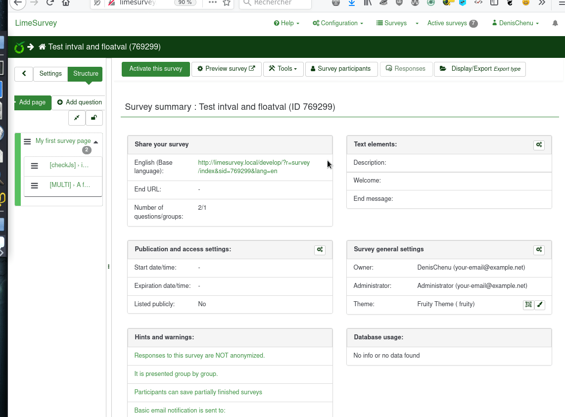Click Survey general settings gear icon

tap(539, 250)
